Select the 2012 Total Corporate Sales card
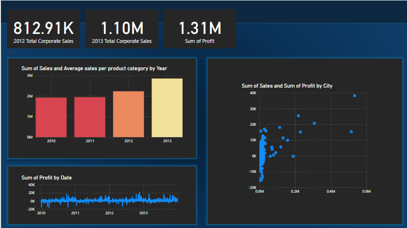407x228 pixels. point(43,29)
